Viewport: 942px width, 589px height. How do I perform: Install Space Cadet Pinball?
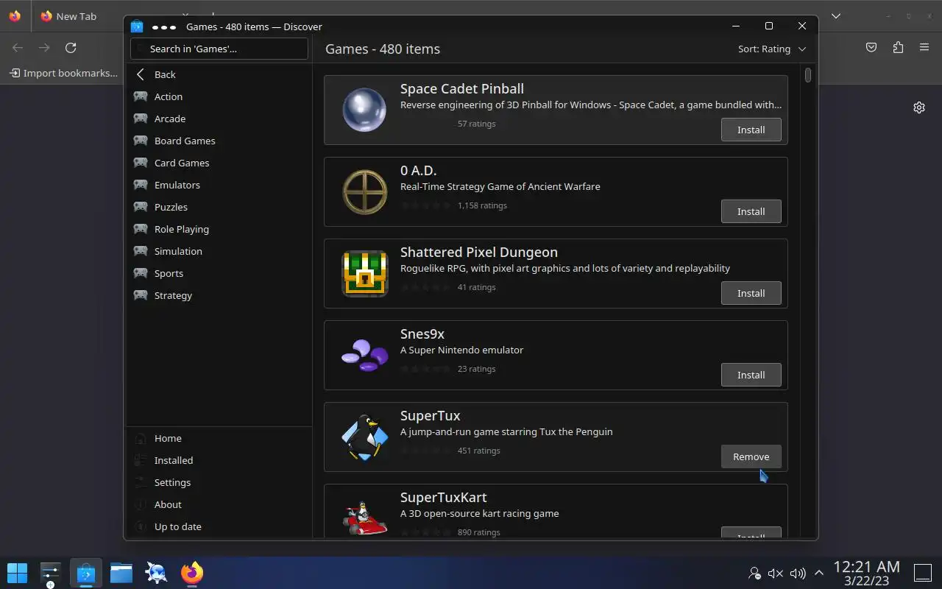tap(751, 130)
